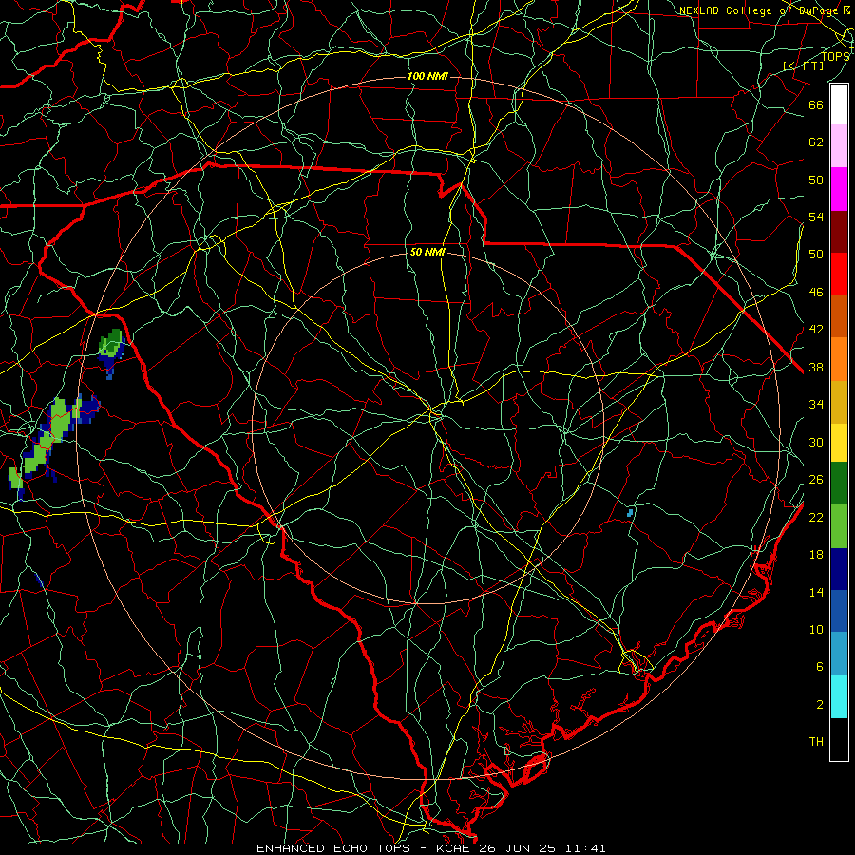Click the '26 JUN 25' date stamp
The height and width of the screenshot is (855, 855).
tap(516, 848)
